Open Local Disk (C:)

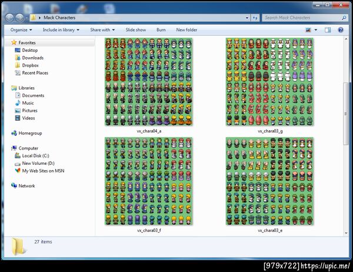(35, 155)
